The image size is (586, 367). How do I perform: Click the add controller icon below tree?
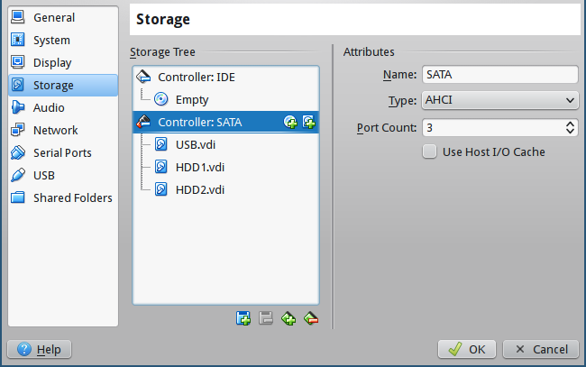coord(288,318)
